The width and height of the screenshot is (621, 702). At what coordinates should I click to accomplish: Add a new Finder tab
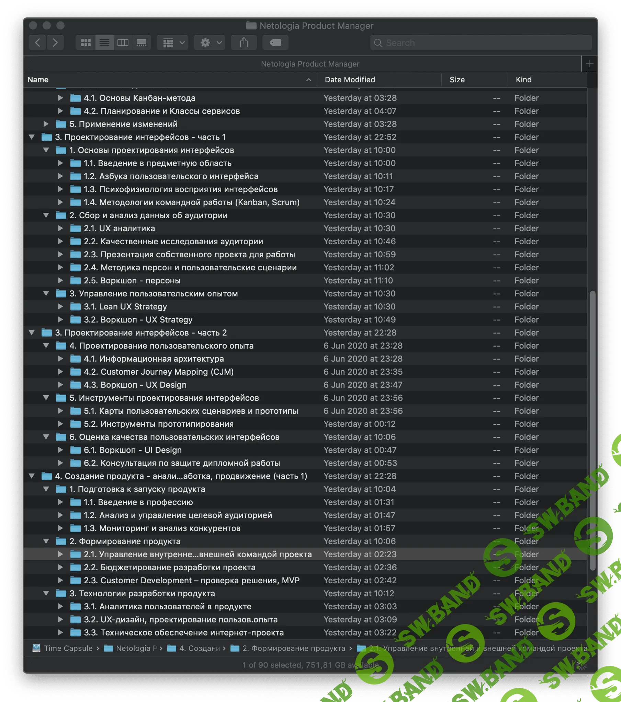coord(589,64)
